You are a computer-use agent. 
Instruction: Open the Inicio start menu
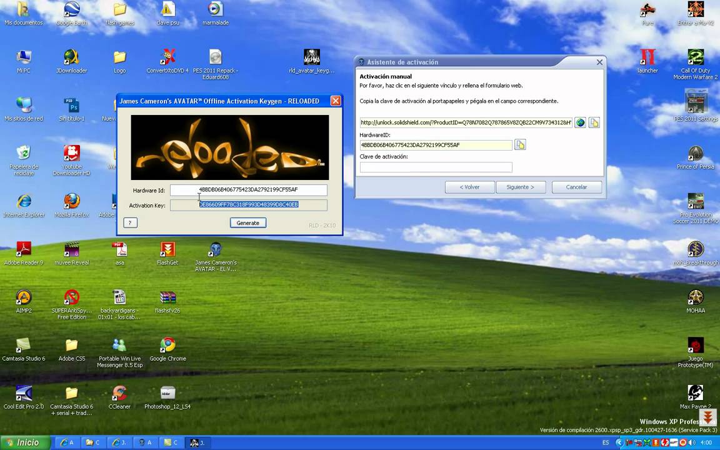coord(25,442)
